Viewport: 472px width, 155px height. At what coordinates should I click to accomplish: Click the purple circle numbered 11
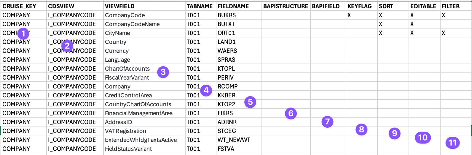452,143
